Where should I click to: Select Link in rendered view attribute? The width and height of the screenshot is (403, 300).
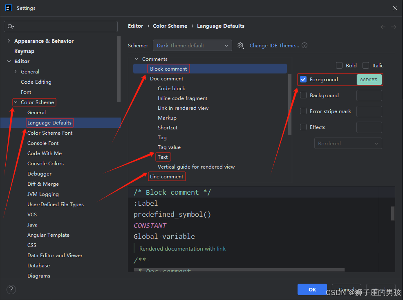[183, 108]
